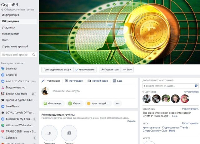Click the Привязать group link circle icon

(49, 133)
